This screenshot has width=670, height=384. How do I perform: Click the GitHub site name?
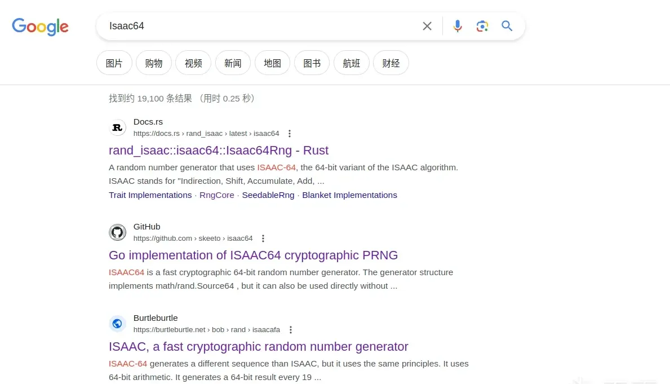147,227
